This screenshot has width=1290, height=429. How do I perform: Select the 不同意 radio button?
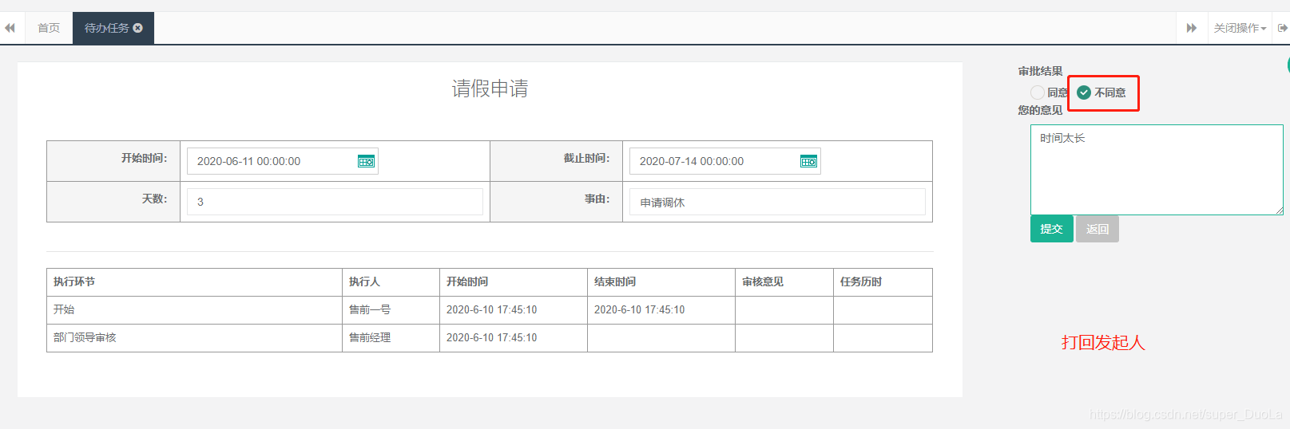pyautogui.click(x=1084, y=92)
